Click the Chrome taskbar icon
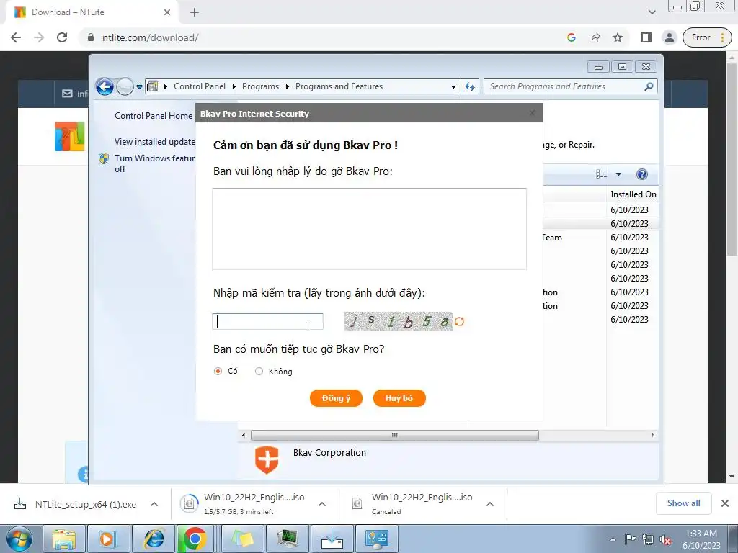 pyautogui.click(x=195, y=539)
